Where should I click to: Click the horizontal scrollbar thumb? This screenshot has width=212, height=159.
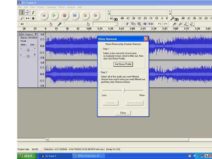coord(119,140)
